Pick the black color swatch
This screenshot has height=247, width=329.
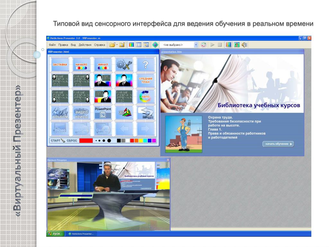click(x=119, y=141)
